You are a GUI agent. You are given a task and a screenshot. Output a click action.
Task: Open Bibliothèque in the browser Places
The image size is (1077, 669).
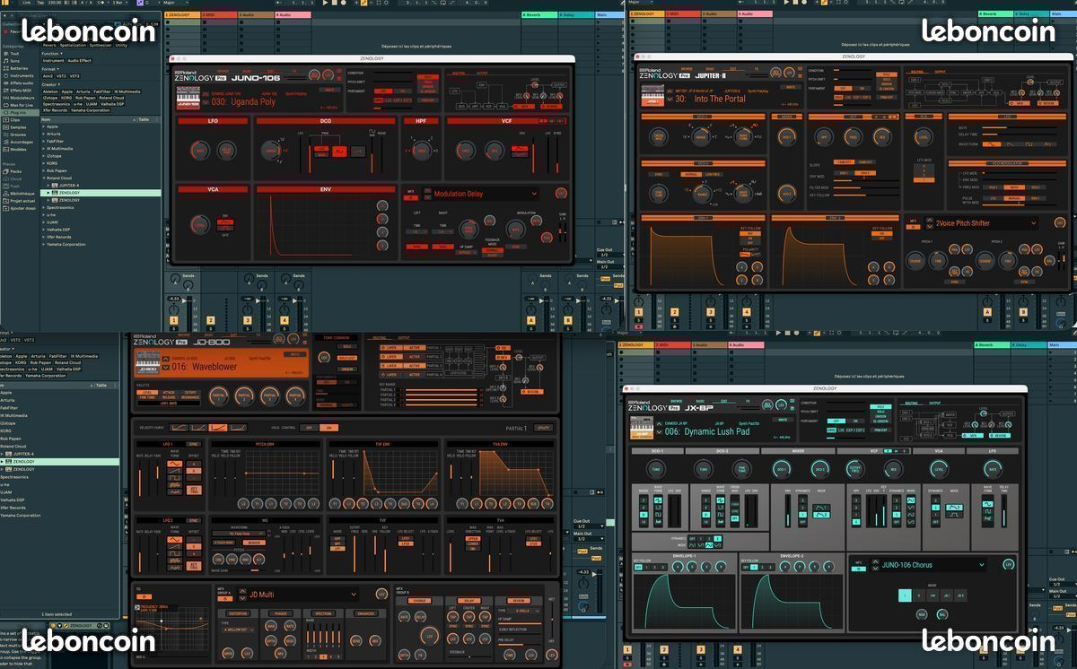click(19, 194)
